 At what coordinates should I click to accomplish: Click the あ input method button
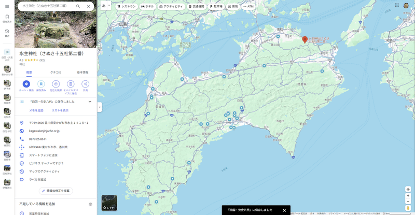(x=103, y=6)
